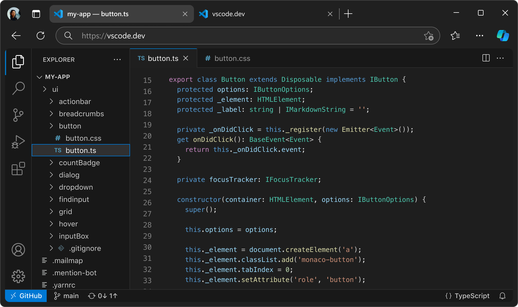Open the Manage settings gear icon

pyautogui.click(x=18, y=276)
